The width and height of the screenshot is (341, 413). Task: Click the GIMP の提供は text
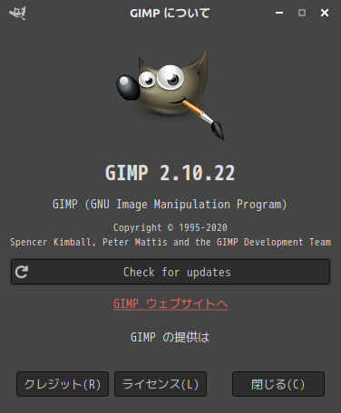tap(170, 337)
